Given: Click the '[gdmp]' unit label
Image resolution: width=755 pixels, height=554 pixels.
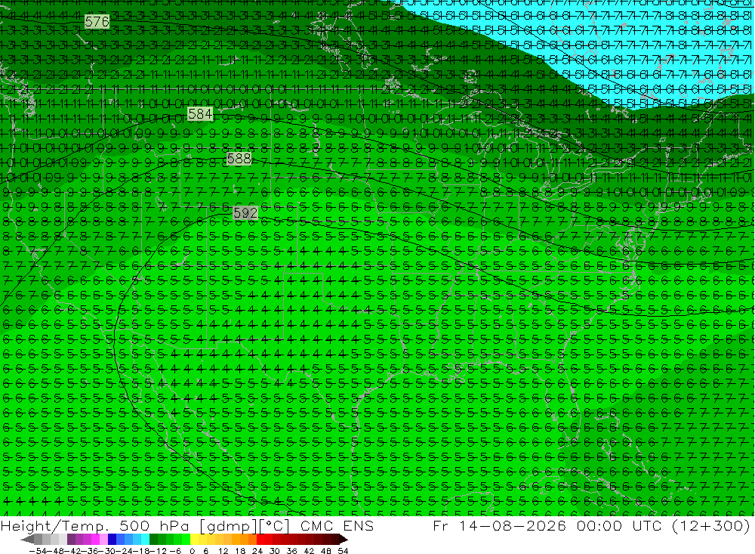Looking at the screenshot, I should point(229,526).
